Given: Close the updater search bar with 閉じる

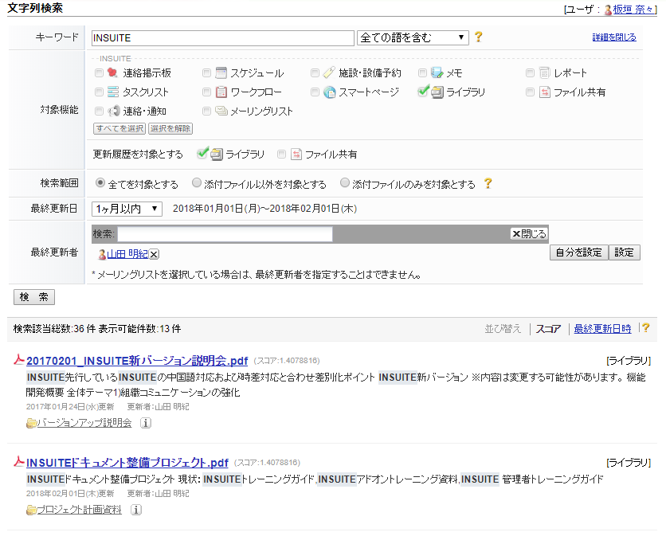Looking at the screenshot, I should [x=529, y=234].
